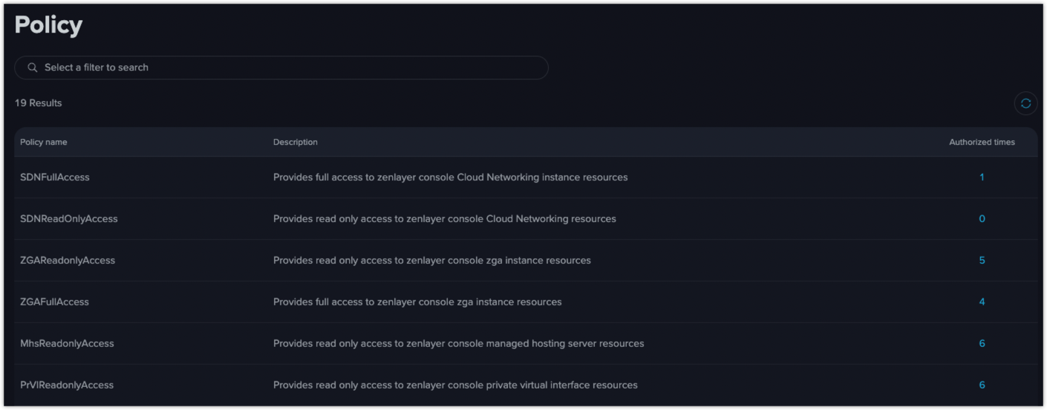Open the PrVIReadonlyAccess policy
Screen dimensions: 1047x410
pyautogui.click(x=67, y=385)
